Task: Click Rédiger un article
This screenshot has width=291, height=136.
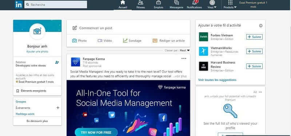Action: 168,41
